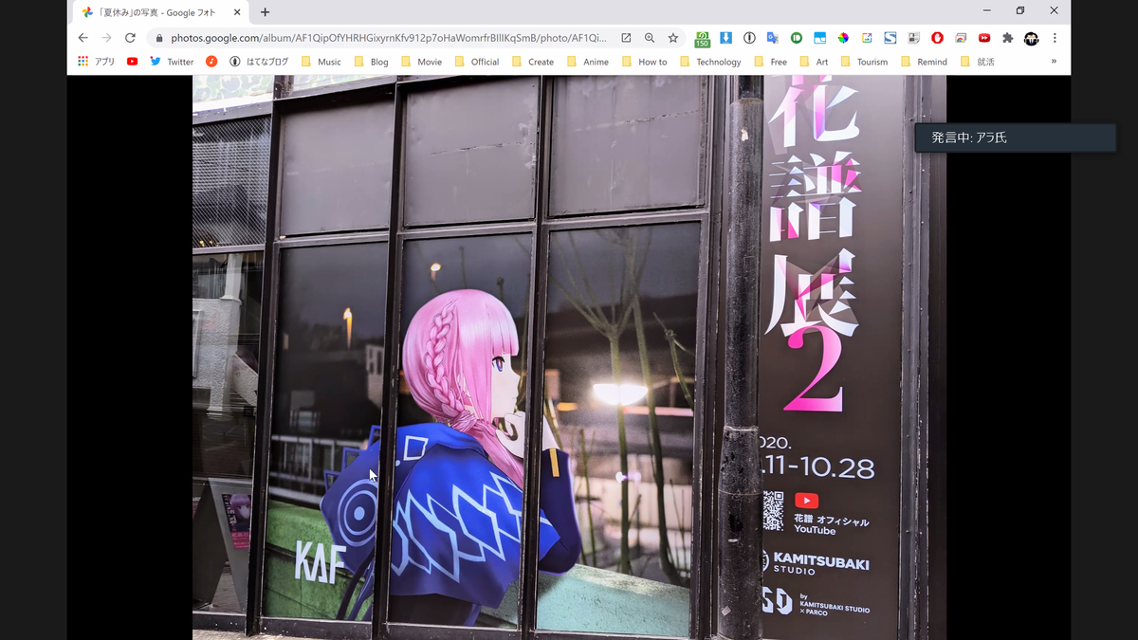The height and width of the screenshot is (640, 1138).
Task: Click the forward navigation arrow
Action: [x=106, y=38]
